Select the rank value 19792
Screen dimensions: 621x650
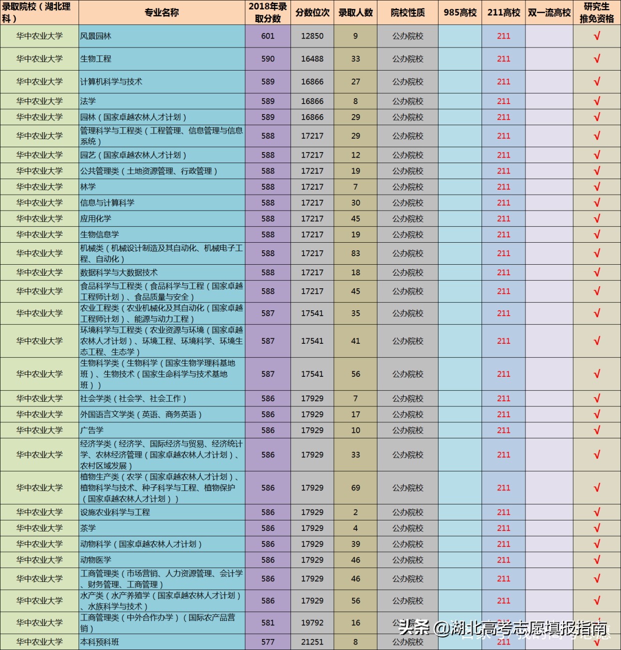pyautogui.click(x=312, y=623)
